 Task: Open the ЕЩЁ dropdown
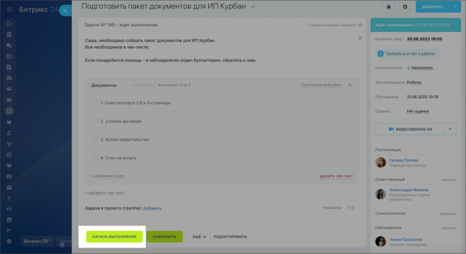pos(198,237)
